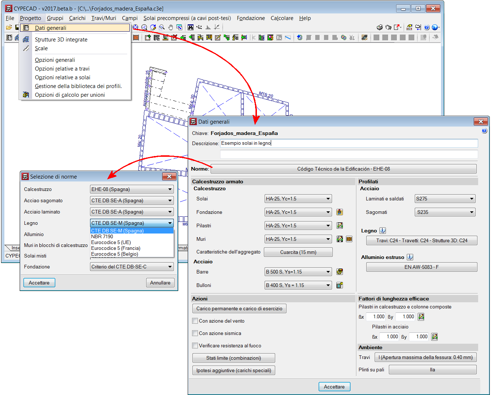Click buckling icon for Pilastri in calcestruzzo
This screenshot has width=492, height=395.
click(x=421, y=317)
